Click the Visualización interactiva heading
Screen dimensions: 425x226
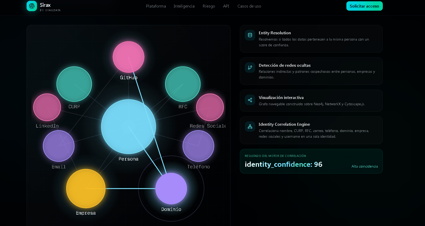(x=281, y=98)
